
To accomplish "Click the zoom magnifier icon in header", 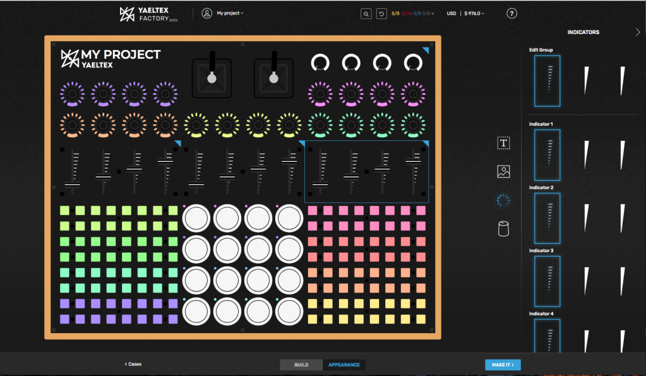I will pos(366,13).
